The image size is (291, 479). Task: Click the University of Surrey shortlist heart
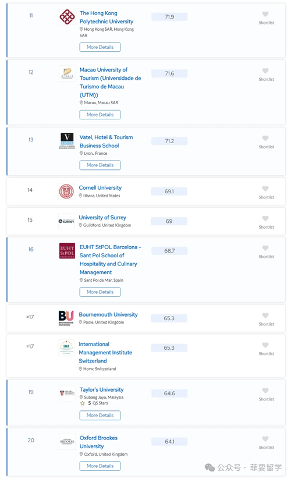[265, 218]
